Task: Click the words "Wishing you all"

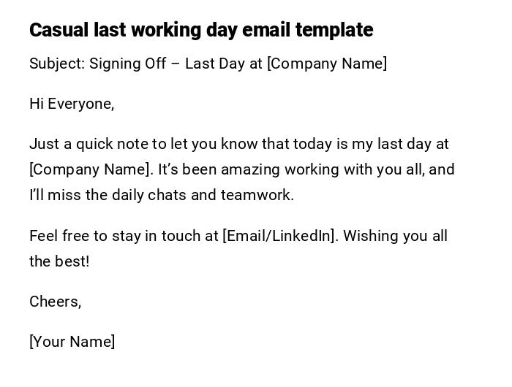Action: pos(396,236)
